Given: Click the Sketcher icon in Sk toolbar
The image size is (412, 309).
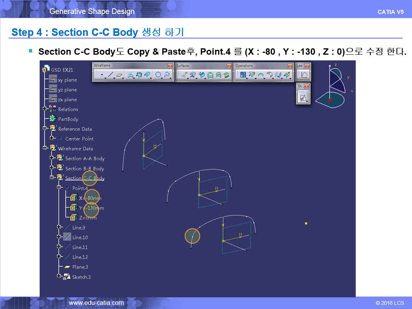Looking at the screenshot, I should 303,98.
